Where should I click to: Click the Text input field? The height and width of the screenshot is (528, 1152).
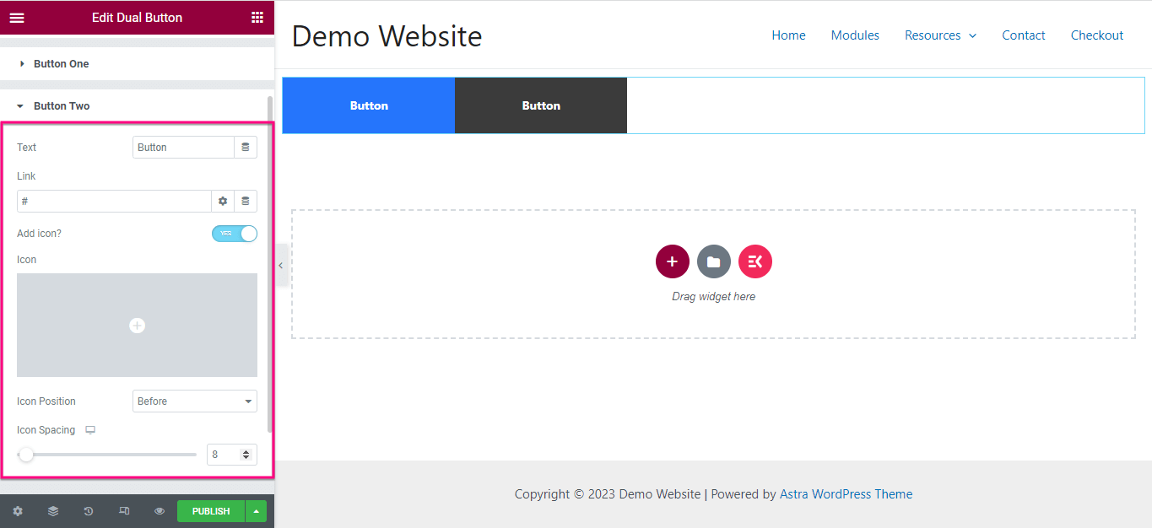[x=183, y=147]
